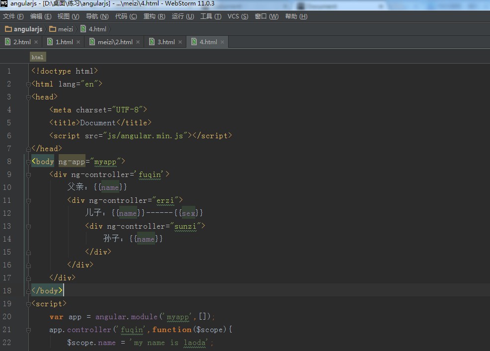
Task: Click the <!doctype html> declaration
Action: pyautogui.click(x=65, y=71)
